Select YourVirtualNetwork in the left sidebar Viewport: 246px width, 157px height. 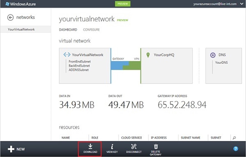[26, 29]
